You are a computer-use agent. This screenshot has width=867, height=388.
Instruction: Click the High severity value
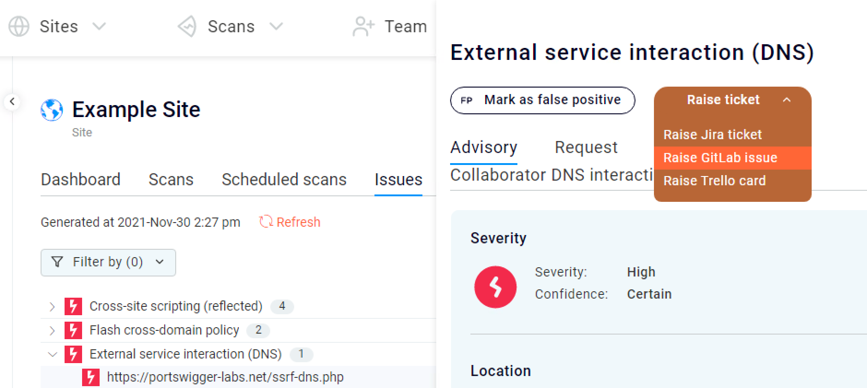641,272
